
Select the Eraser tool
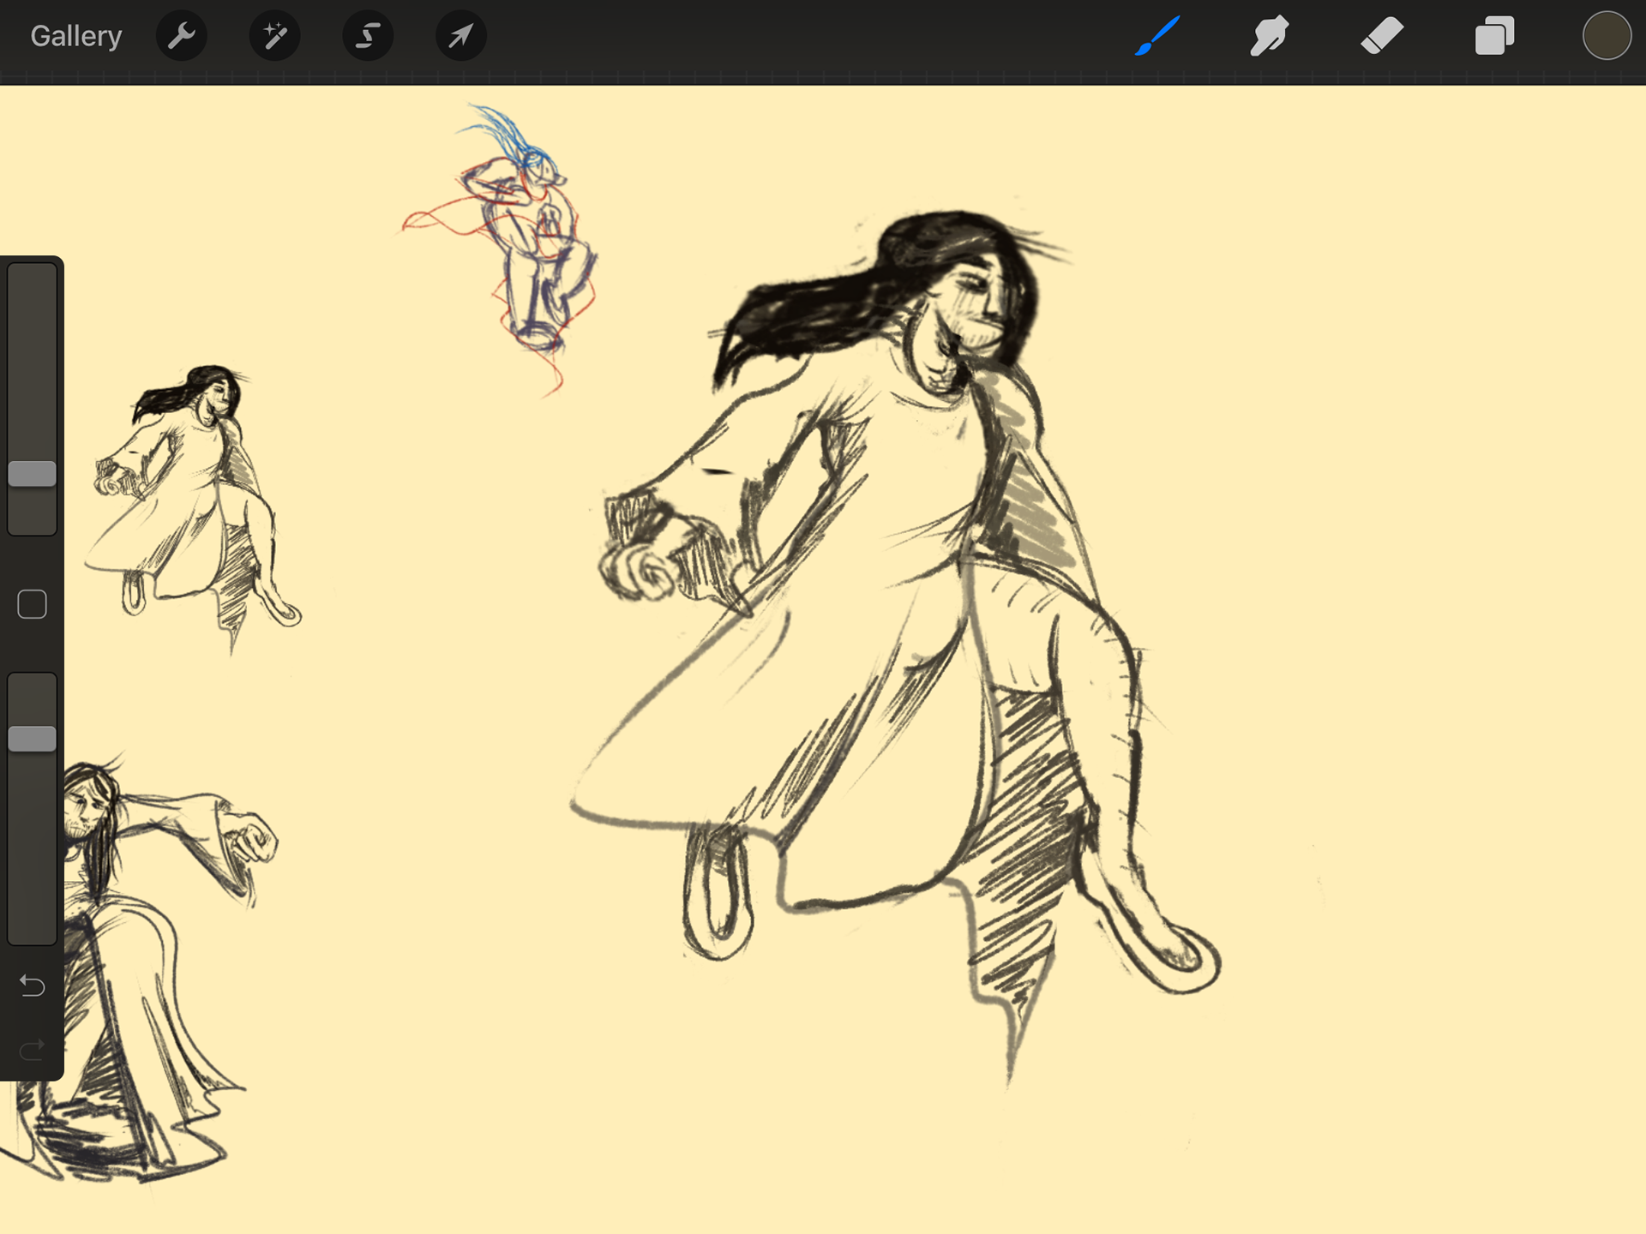[1382, 36]
